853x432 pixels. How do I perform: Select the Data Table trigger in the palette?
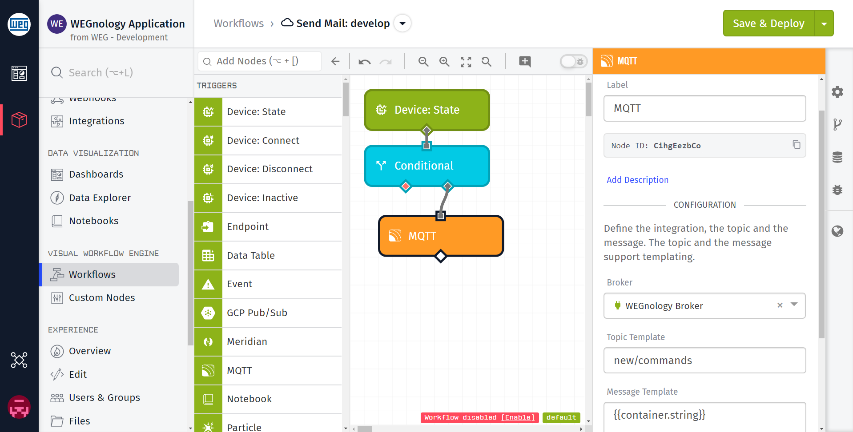(x=268, y=256)
